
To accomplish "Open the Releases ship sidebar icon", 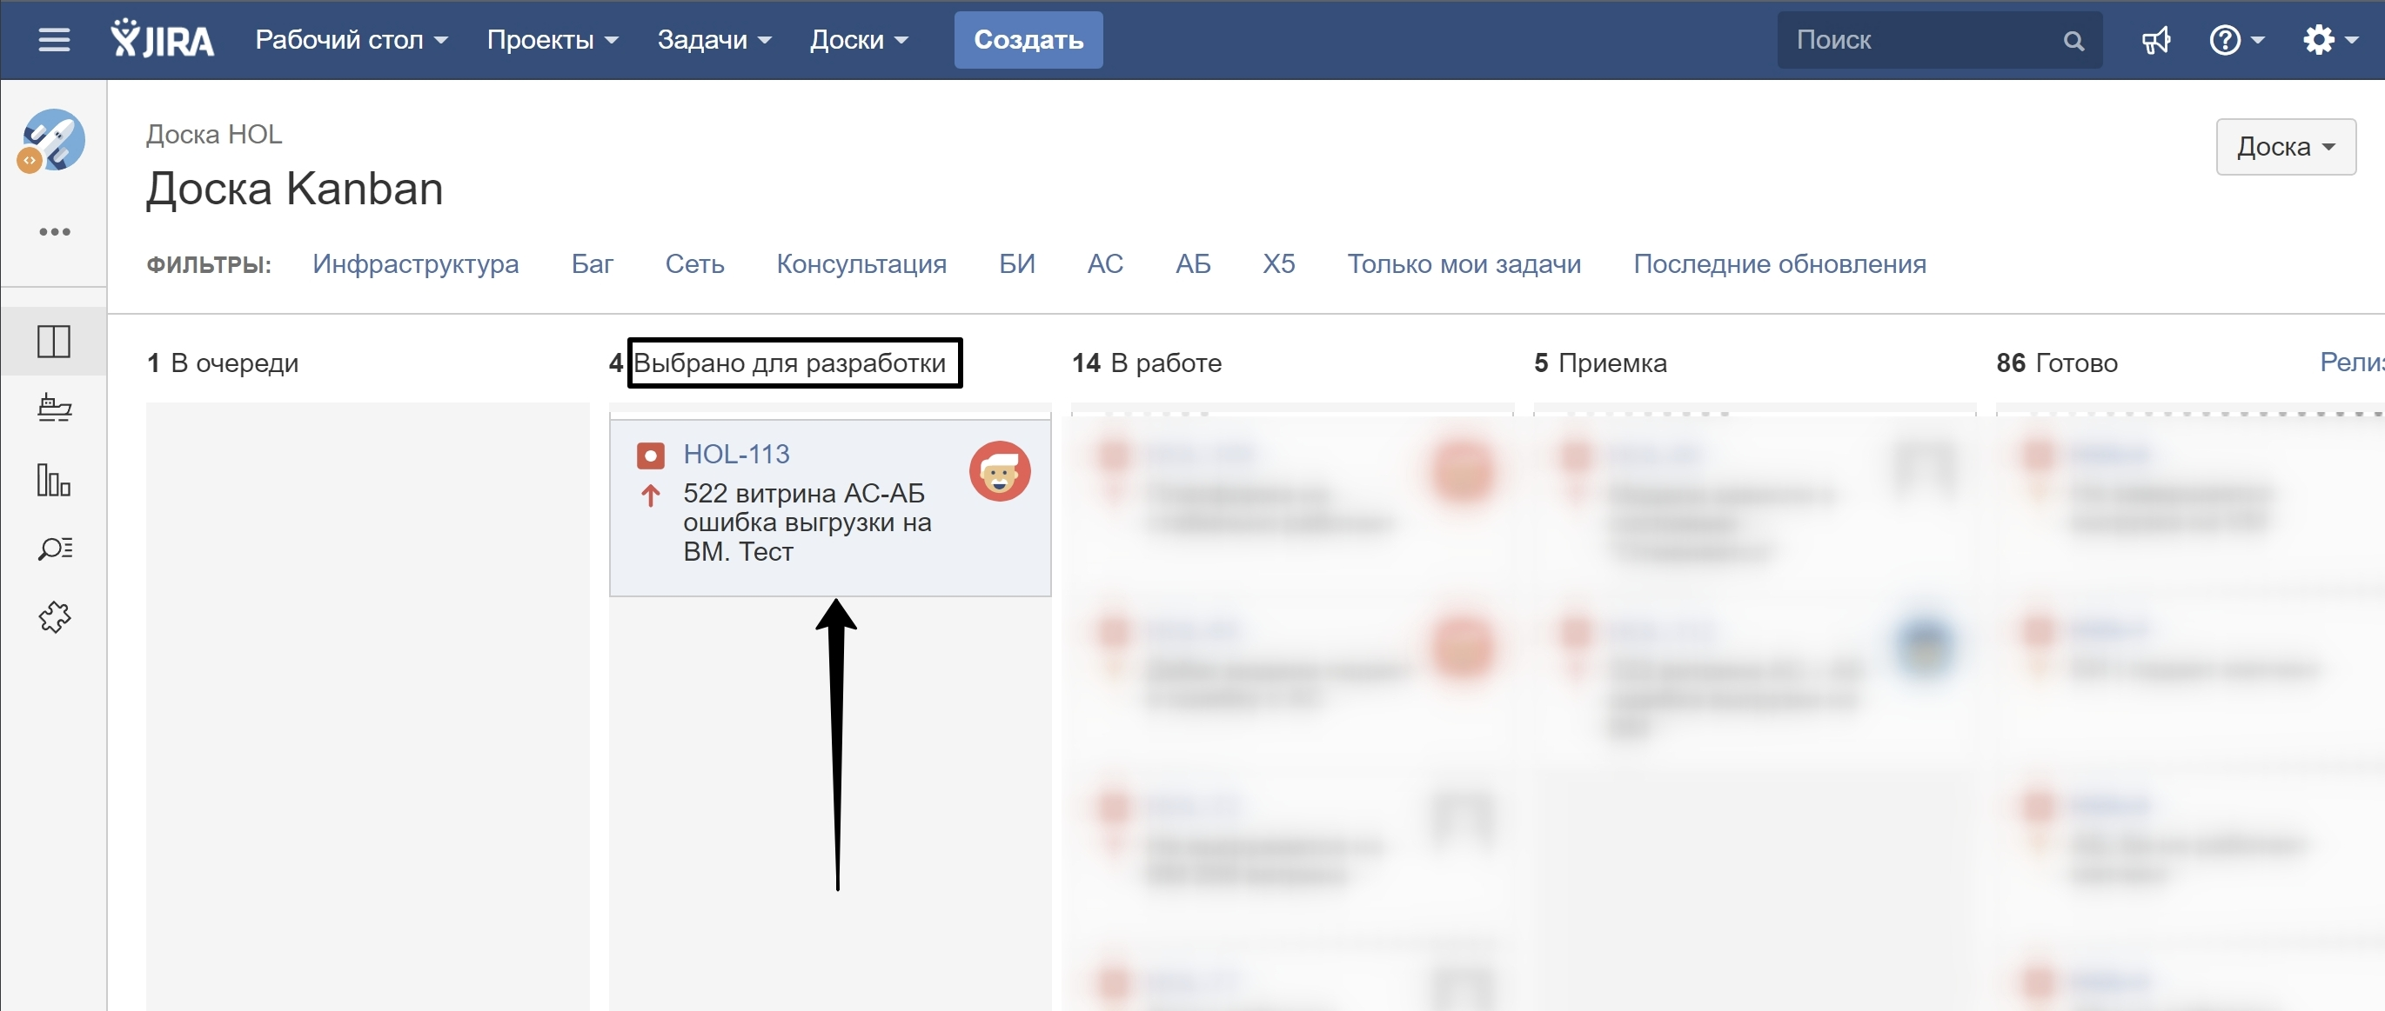I will click(54, 408).
